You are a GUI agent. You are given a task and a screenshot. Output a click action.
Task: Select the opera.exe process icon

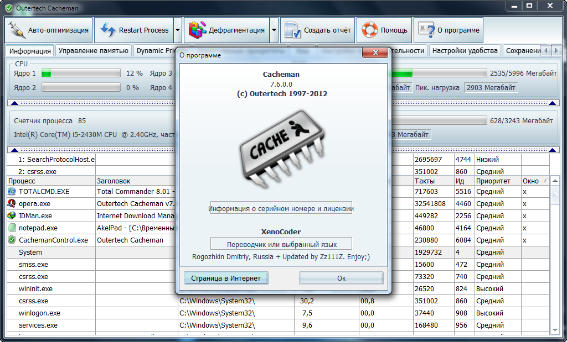[12, 203]
